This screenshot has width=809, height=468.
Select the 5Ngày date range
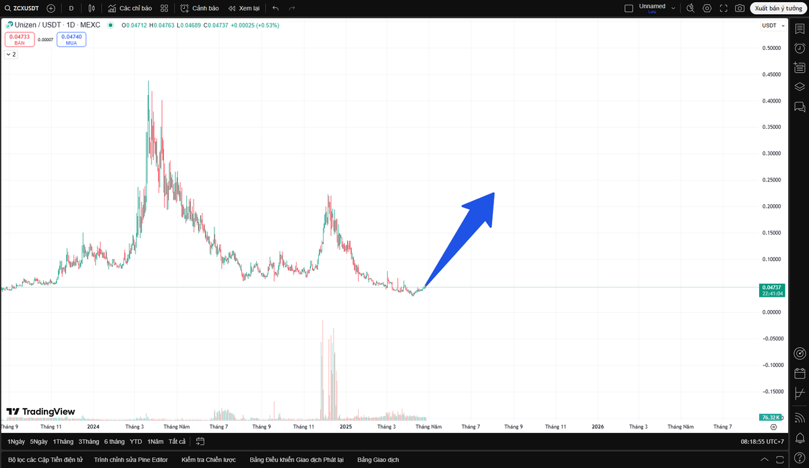click(x=39, y=442)
